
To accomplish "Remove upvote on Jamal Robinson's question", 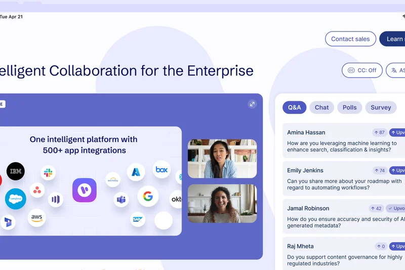I will click(395, 208).
